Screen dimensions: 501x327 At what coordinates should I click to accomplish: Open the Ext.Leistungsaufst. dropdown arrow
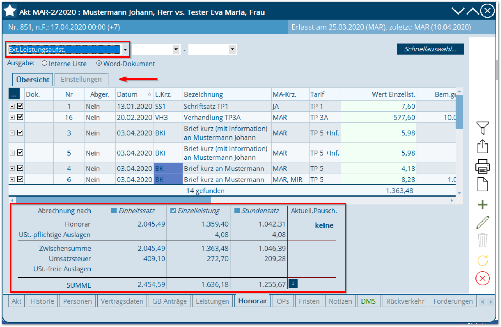pos(125,49)
